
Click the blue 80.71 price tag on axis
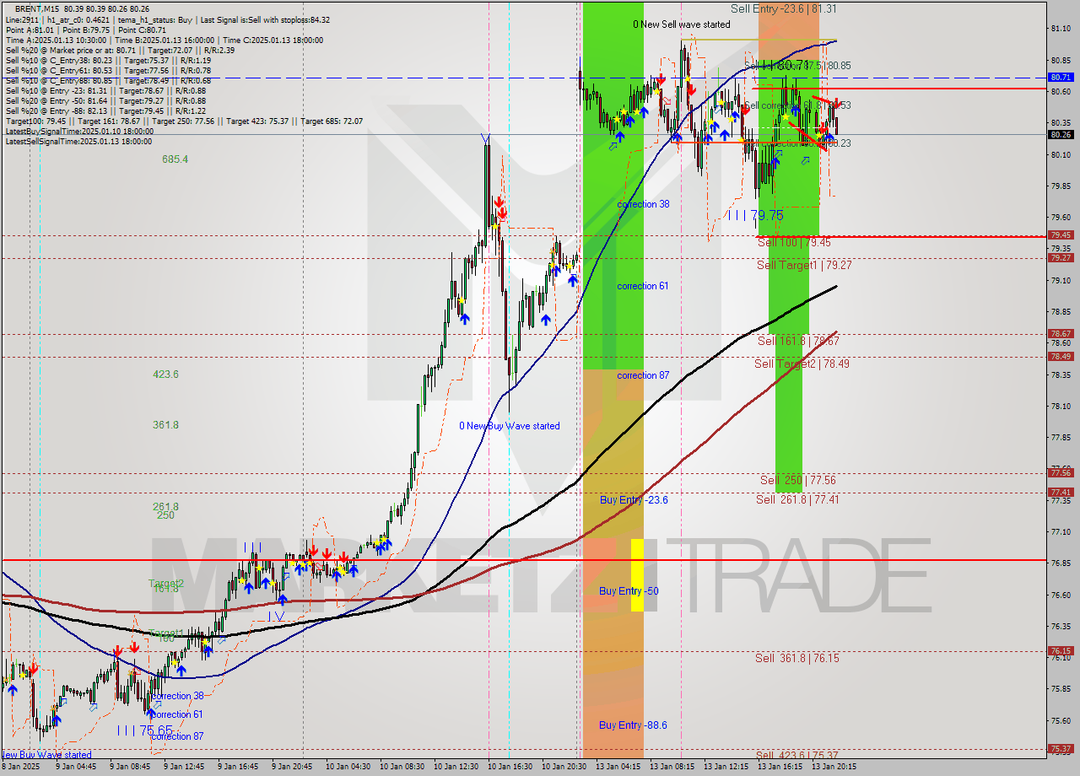point(1061,77)
